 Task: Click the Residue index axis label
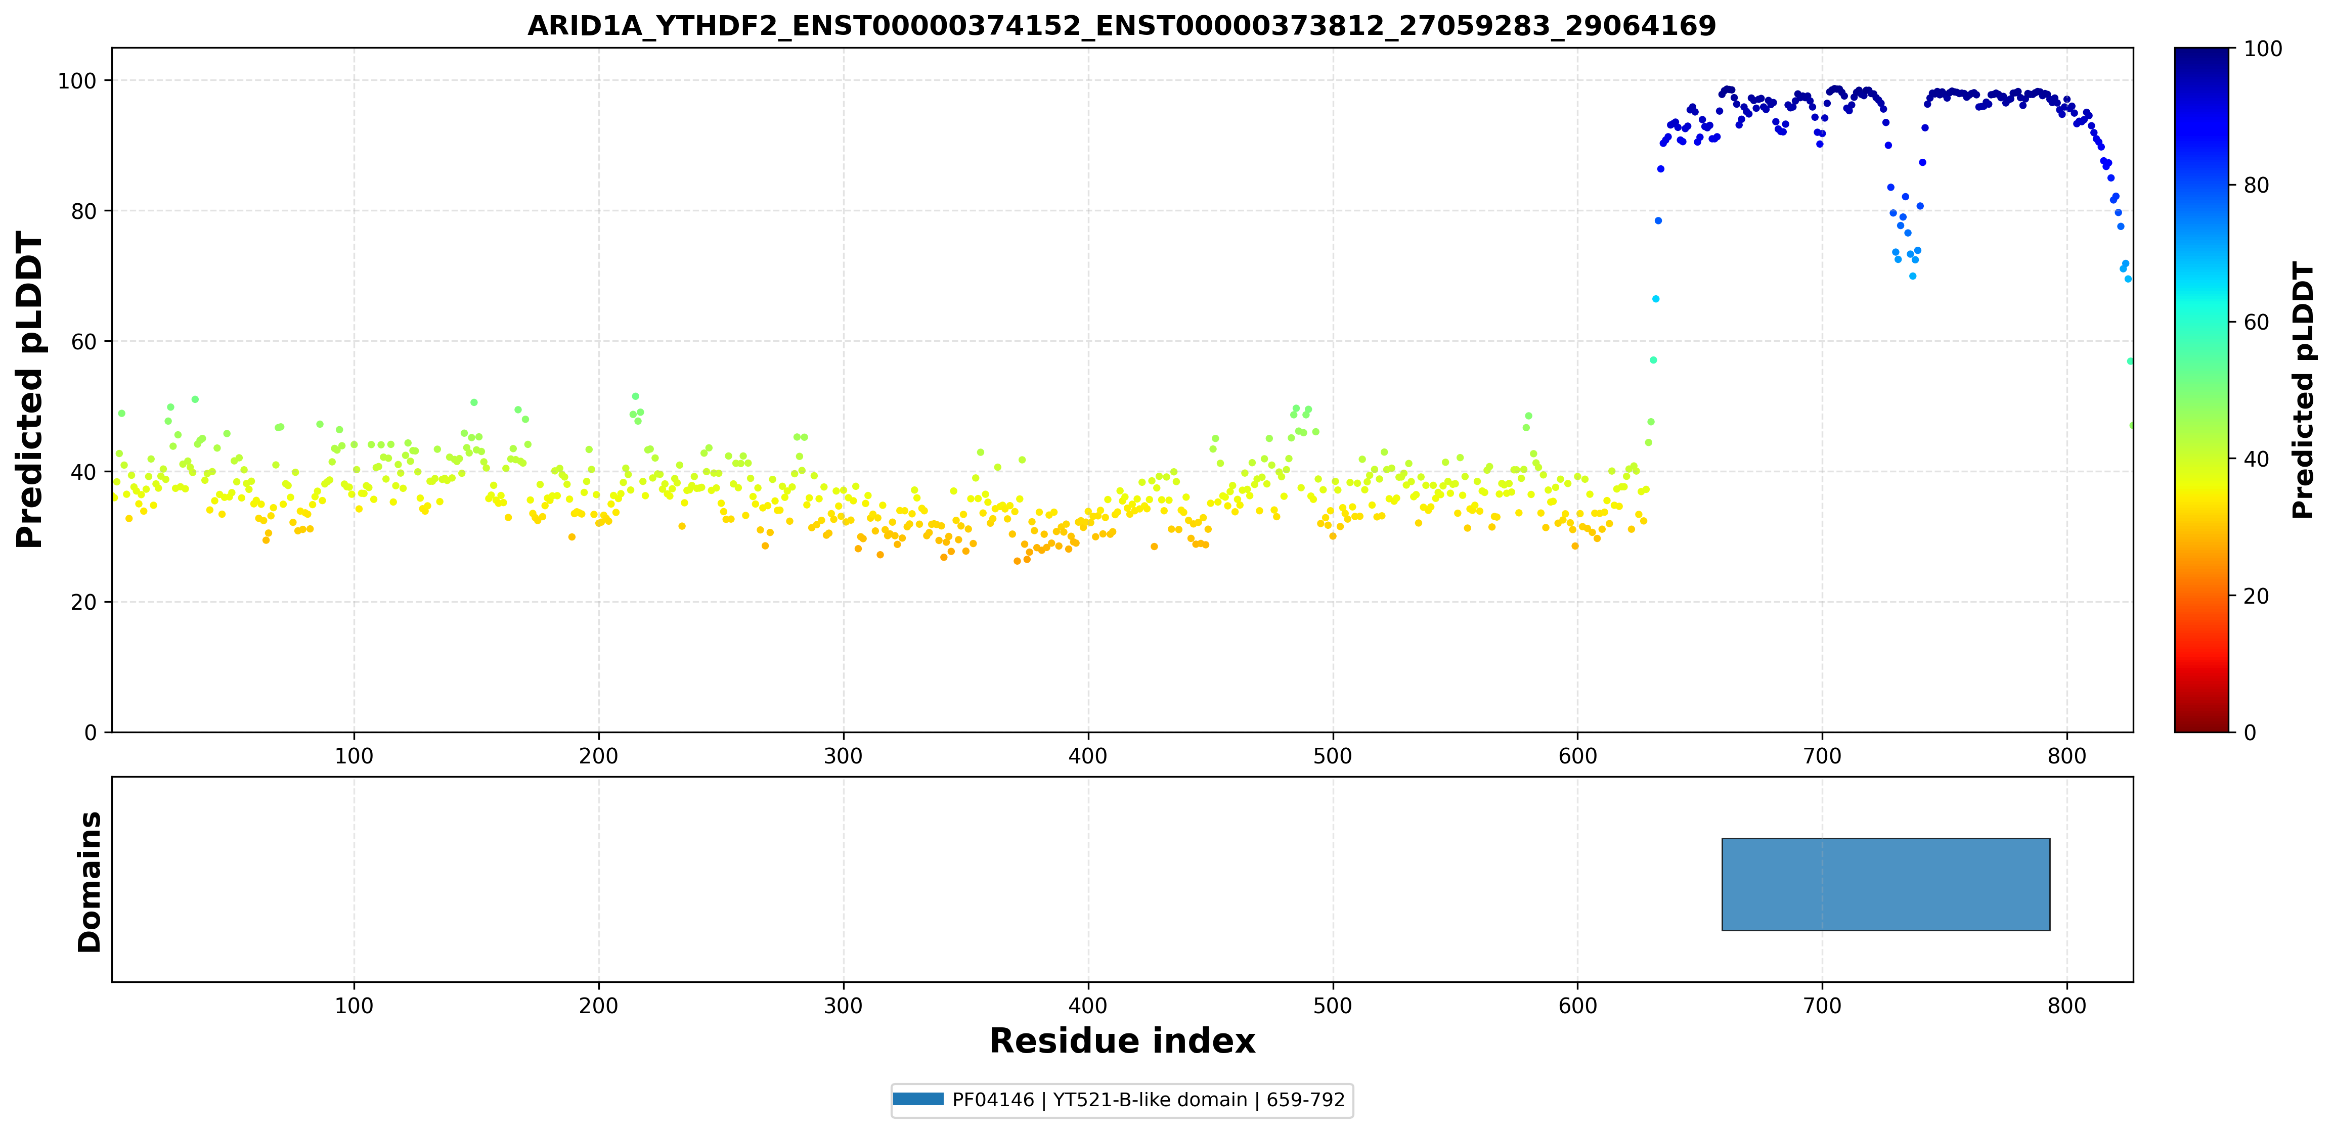coord(1122,1040)
